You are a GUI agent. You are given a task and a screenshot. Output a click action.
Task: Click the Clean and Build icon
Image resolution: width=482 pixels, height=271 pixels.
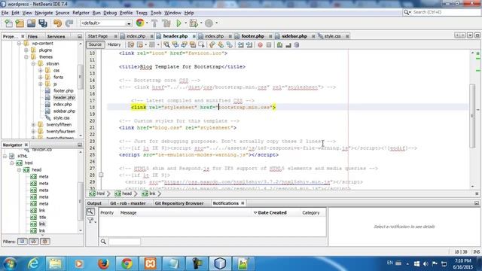pyautogui.click(x=166, y=23)
